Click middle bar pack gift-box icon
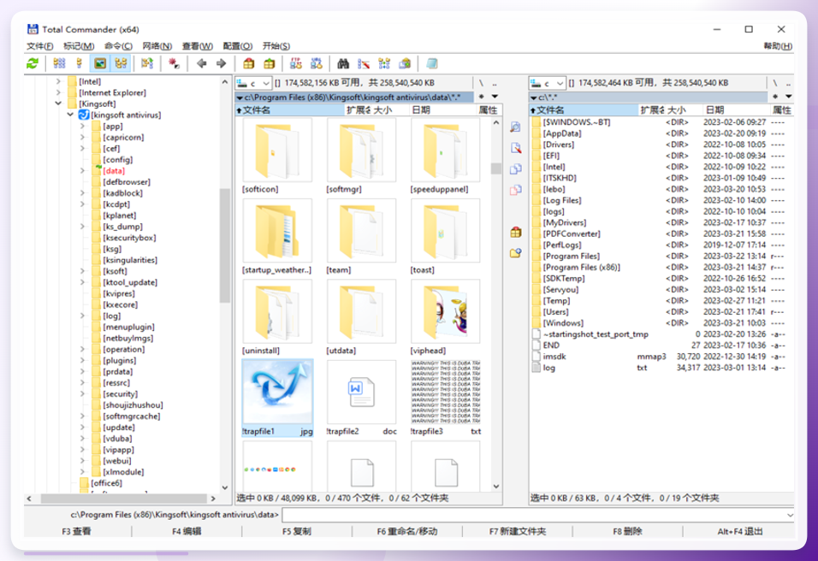818x561 pixels. 515,232
